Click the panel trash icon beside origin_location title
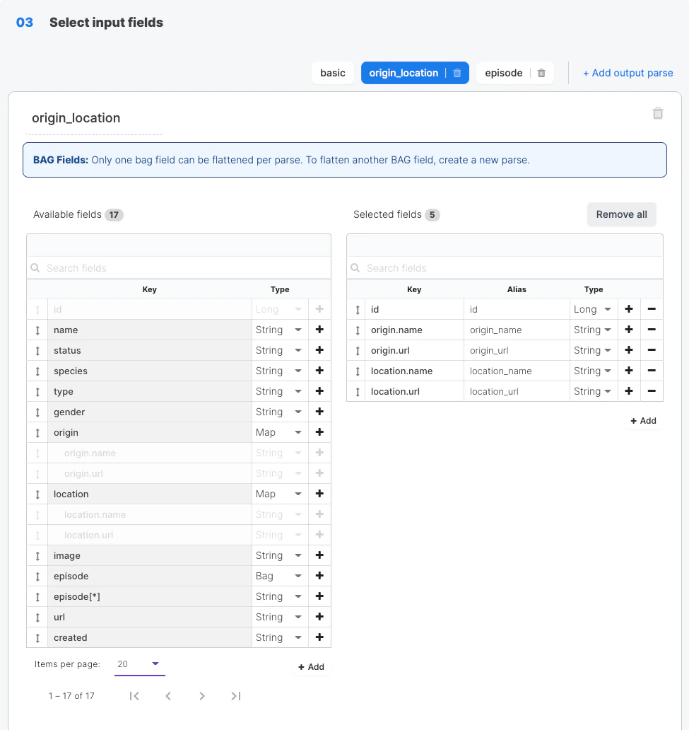This screenshot has height=730, width=689. (657, 113)
